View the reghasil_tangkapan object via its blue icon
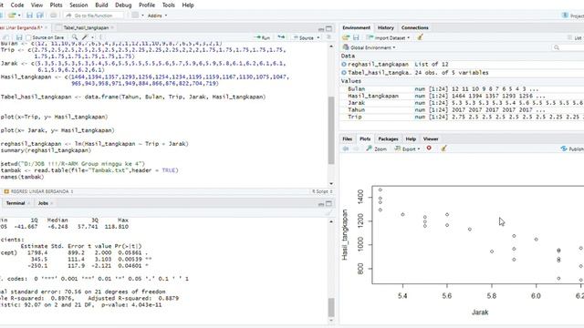Screen dimensions: 584x328 point(344,65)
